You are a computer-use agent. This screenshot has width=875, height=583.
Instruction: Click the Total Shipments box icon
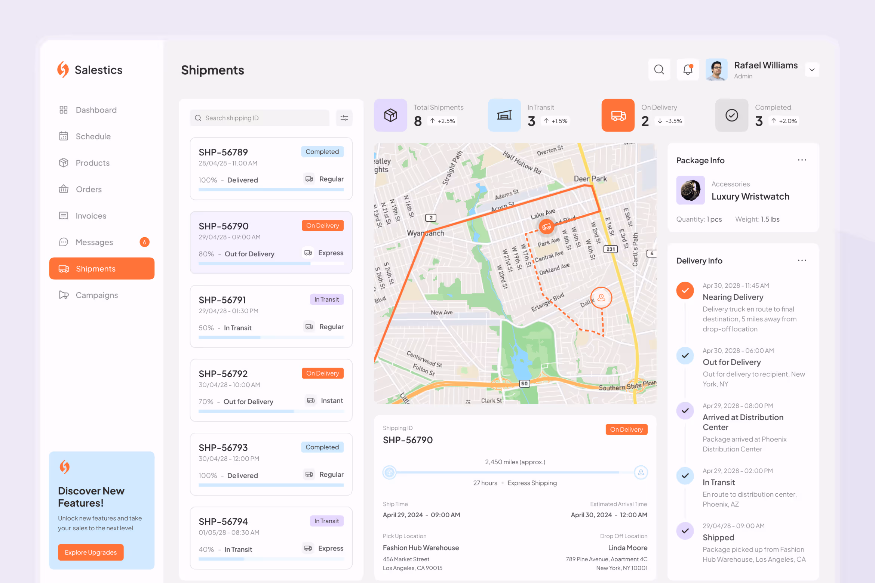click(390, 115)
